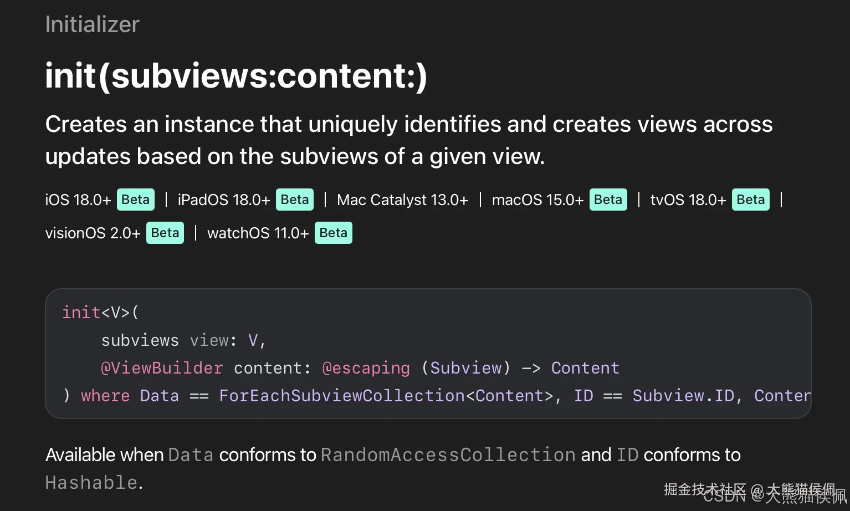Open the ViewBuilder attribute link
The image size is (850, 511).
pos(162,368)
